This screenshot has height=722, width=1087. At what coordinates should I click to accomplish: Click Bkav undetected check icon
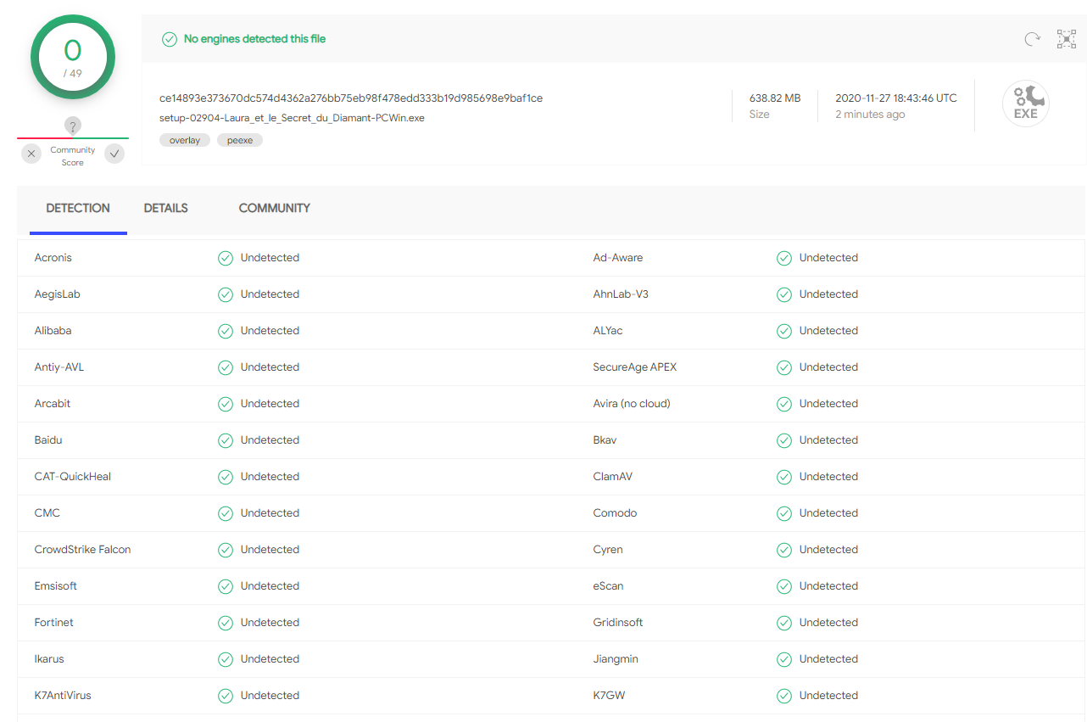[x=784, y=440]
